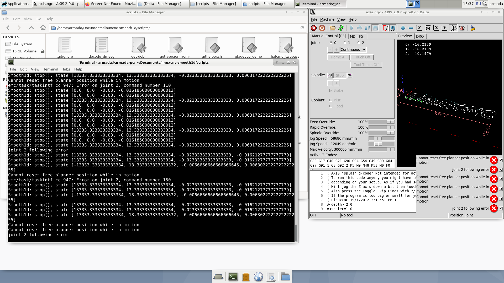Reload the current G-code file

point(341,28)
